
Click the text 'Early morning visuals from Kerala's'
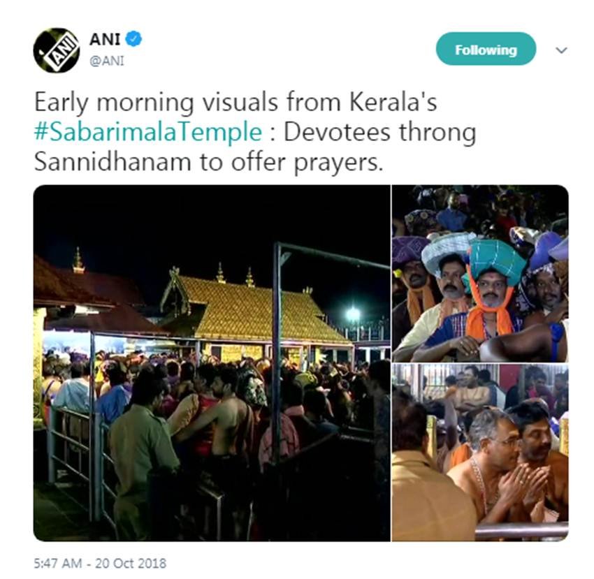[x=236, y=103]
